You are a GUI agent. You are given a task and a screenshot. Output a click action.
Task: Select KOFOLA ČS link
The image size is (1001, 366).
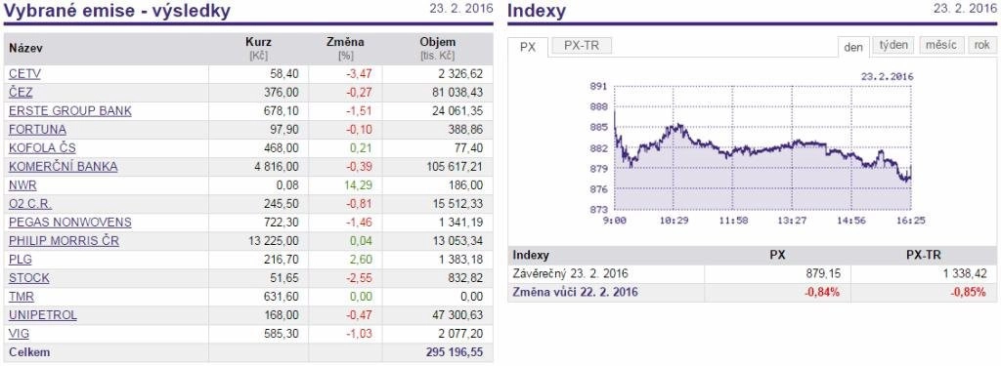42,148
